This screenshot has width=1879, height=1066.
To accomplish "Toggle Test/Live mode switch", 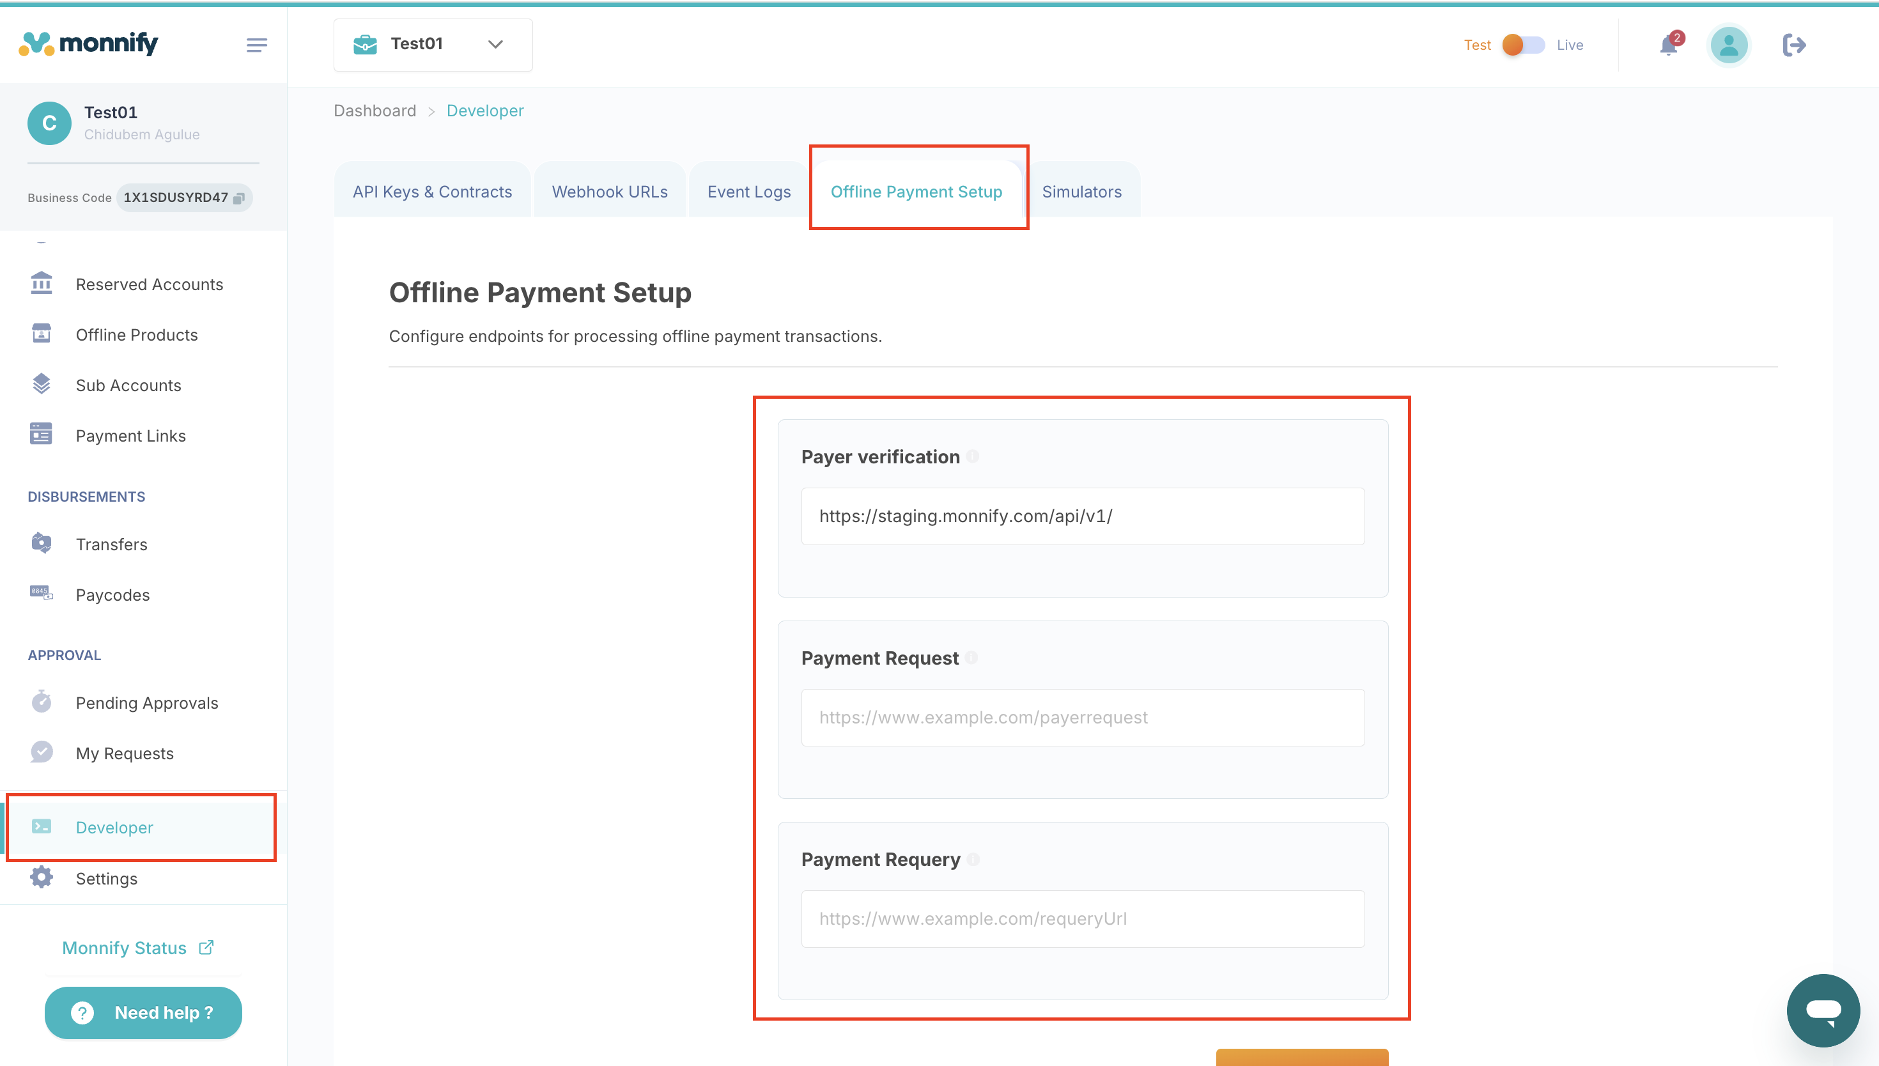I will click(1522, 45).
